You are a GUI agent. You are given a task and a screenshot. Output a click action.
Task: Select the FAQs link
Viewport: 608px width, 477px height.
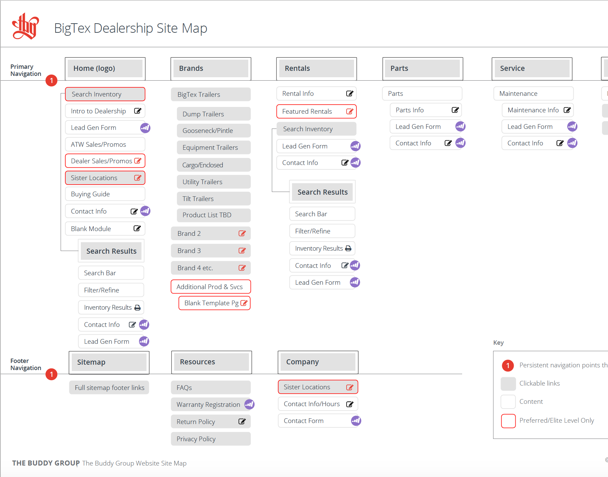pyautogui.click(x=211, y=388)
